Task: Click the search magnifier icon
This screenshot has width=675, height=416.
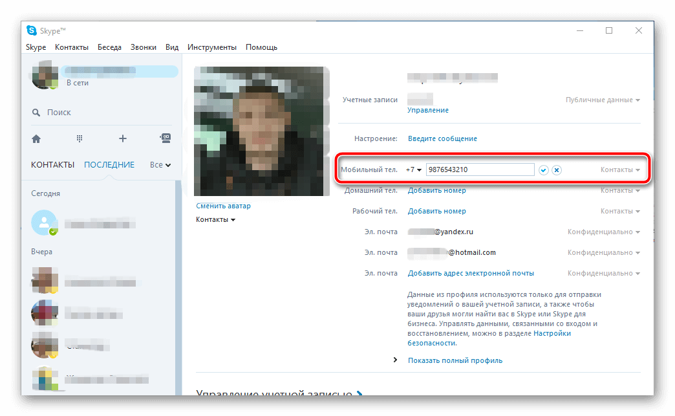Action: coord(36,113)
